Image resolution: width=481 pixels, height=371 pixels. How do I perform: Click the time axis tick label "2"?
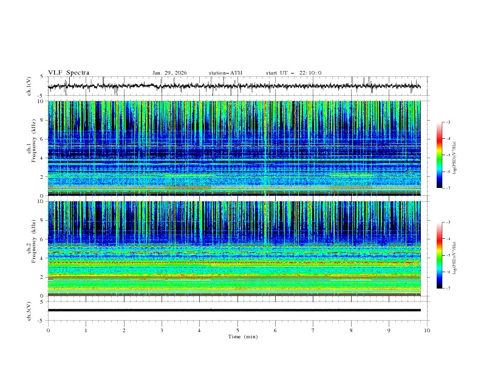(x=124, y=330)
